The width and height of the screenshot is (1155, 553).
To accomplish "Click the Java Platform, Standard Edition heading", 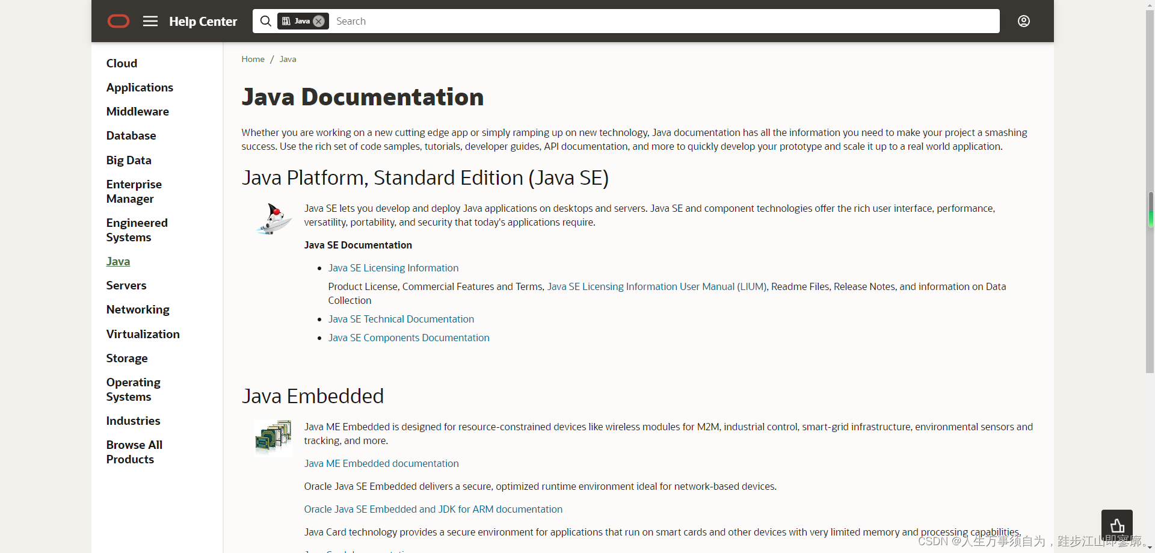I will (x=425, y=178).
